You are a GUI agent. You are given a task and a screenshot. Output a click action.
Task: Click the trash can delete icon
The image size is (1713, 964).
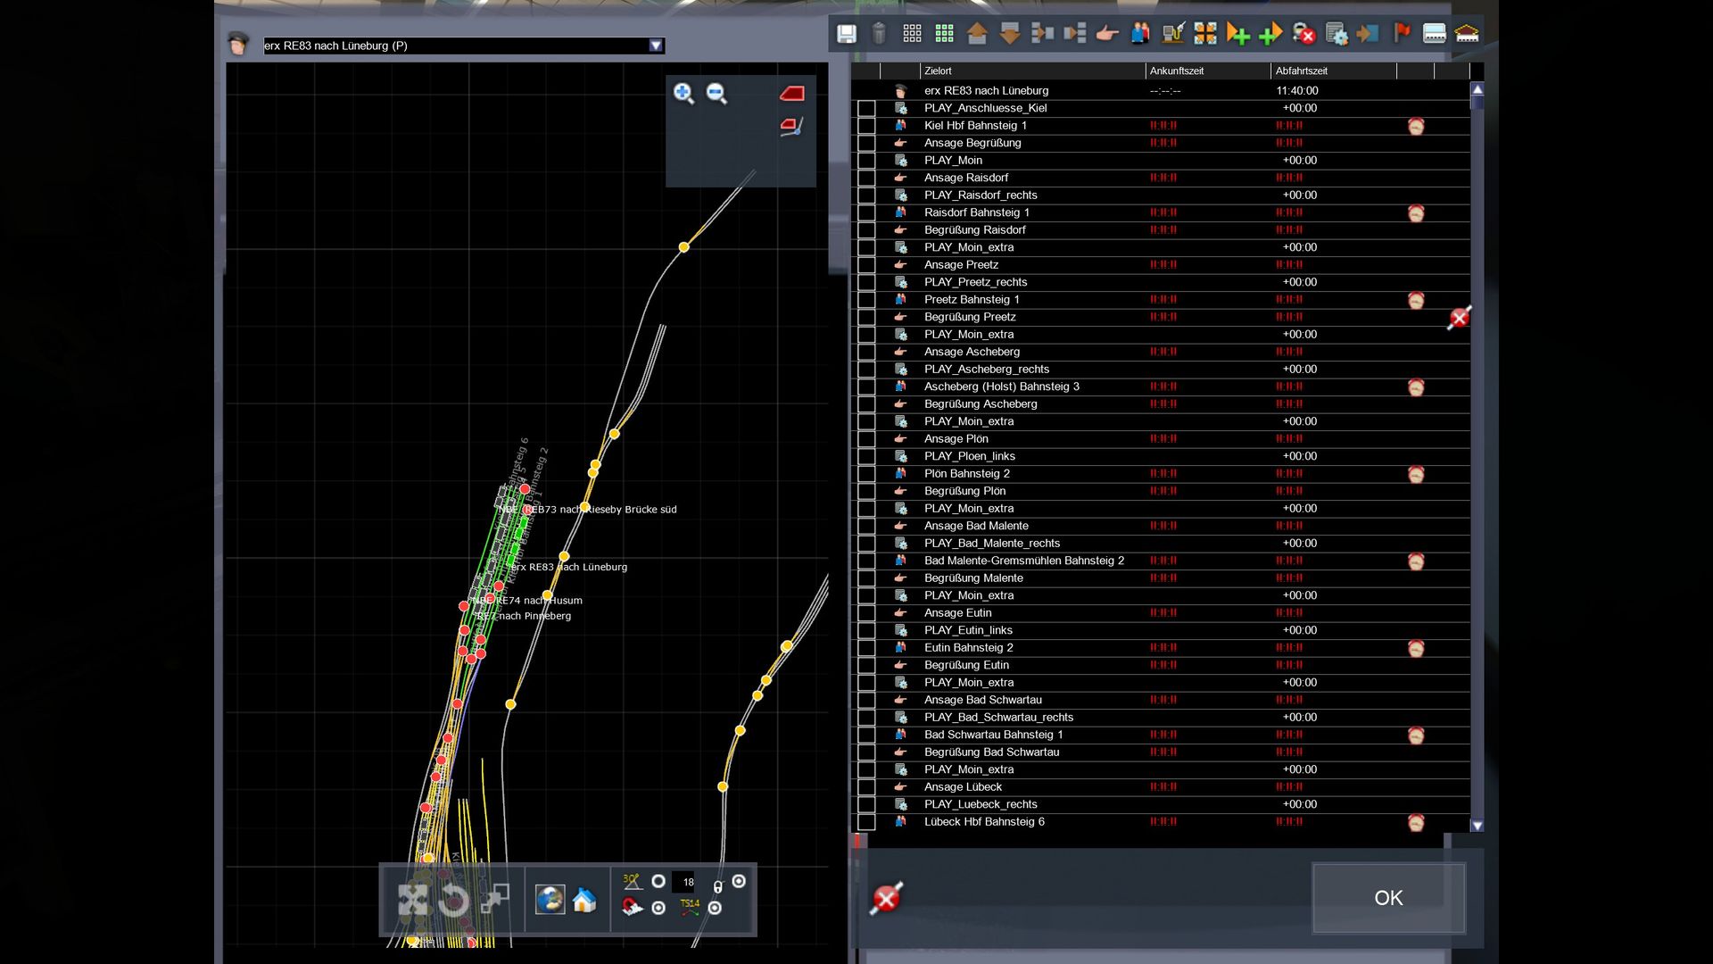coord(879,34)
